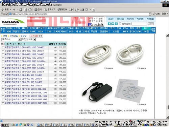Tick the EDU-160L 160G COMBO checkbox

coord(3,55)
